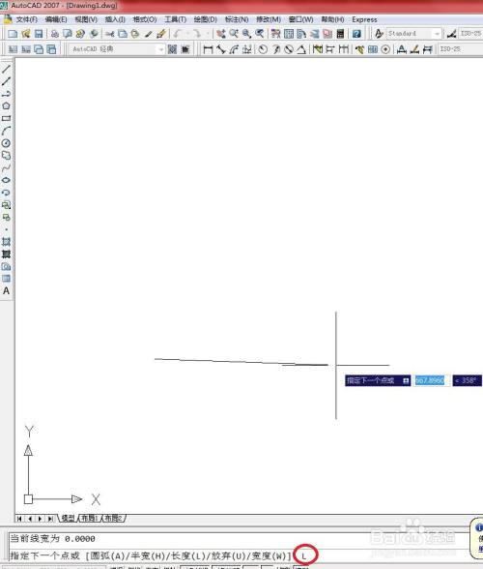Image resolution: width=483 pixels, height=569 pixels.
Task: Open the 文件(F) menu
Action: 26,19
